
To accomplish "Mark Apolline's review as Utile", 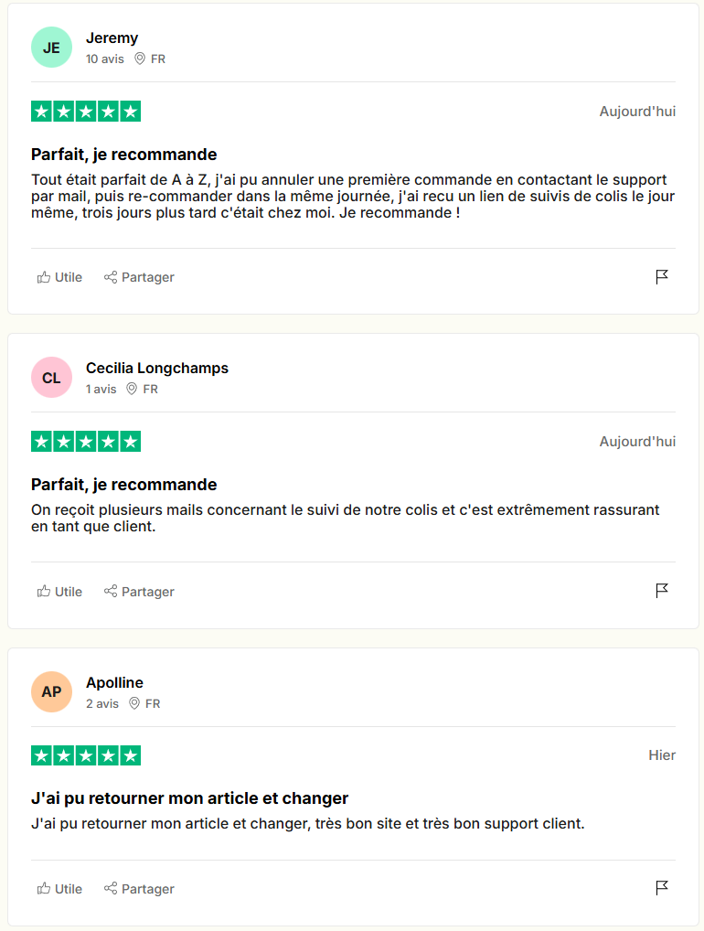I will point(59,889).
